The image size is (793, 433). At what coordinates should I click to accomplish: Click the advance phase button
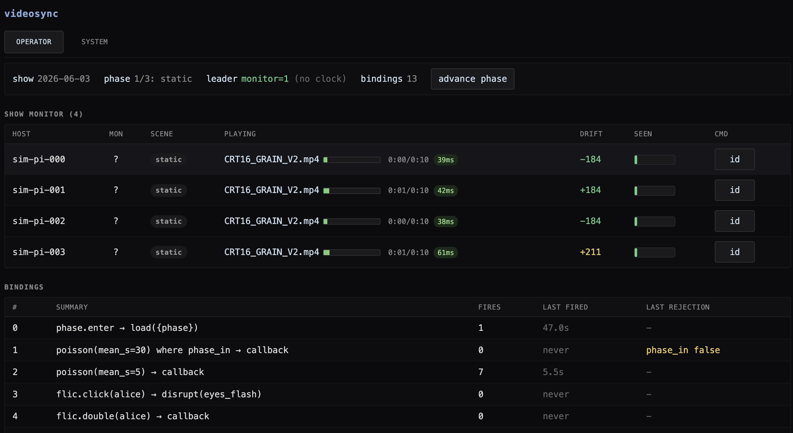472,79
